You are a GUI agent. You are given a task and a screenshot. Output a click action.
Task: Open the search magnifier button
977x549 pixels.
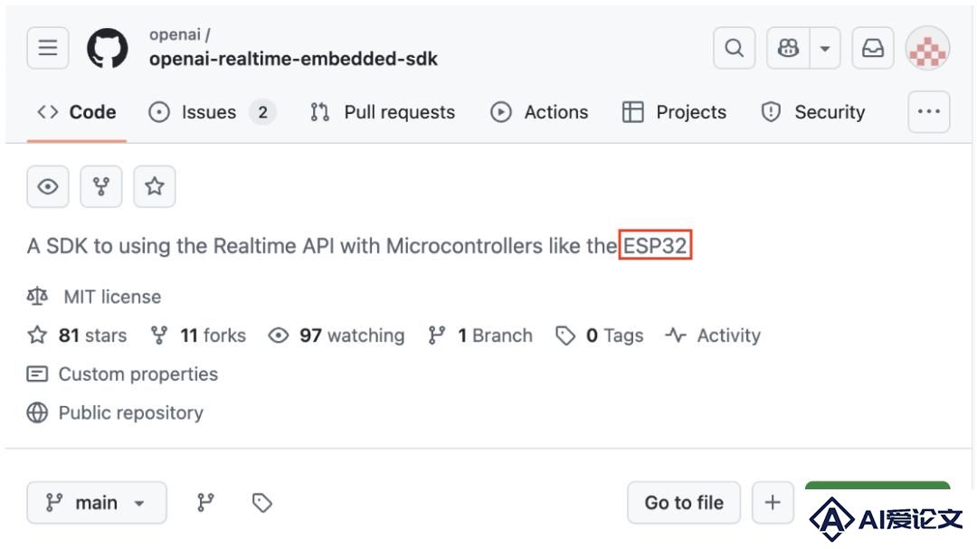click(734, 48)
